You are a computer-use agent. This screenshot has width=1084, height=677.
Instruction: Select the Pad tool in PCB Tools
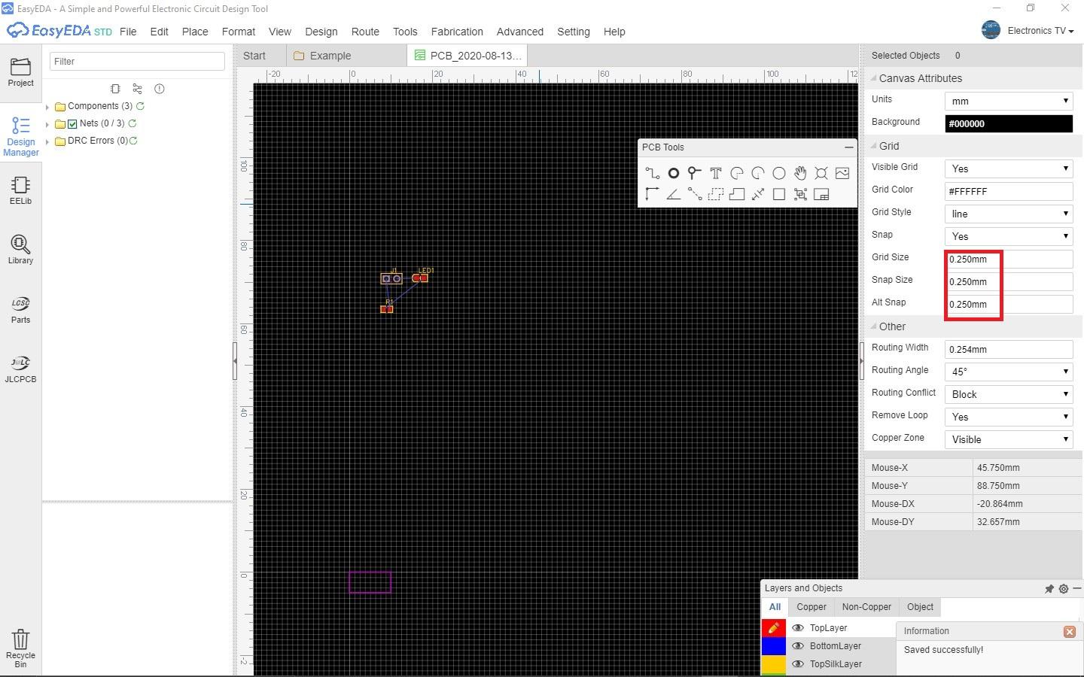[674, 173]
